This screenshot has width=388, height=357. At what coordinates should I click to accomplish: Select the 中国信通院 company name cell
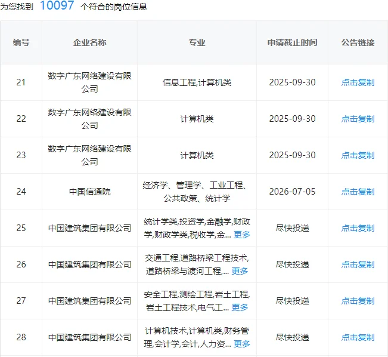click(89, 192)
